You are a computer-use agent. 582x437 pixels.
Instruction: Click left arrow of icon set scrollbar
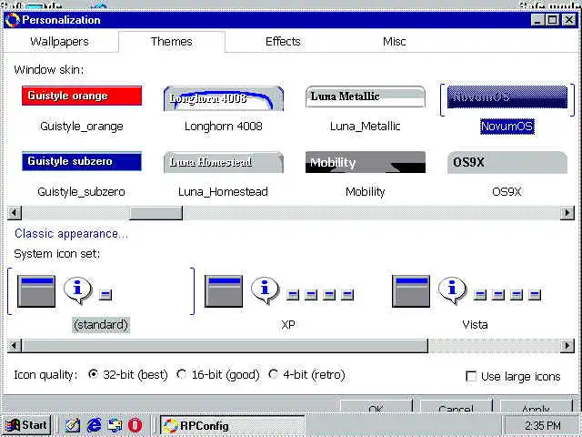point(15,346)
